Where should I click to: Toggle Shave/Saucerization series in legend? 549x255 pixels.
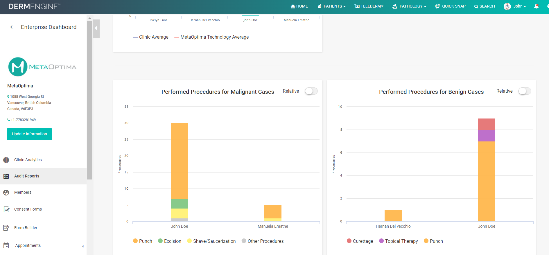pos(211,241)
